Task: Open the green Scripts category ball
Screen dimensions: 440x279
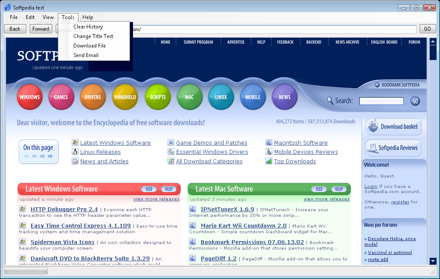Action: 158,97
